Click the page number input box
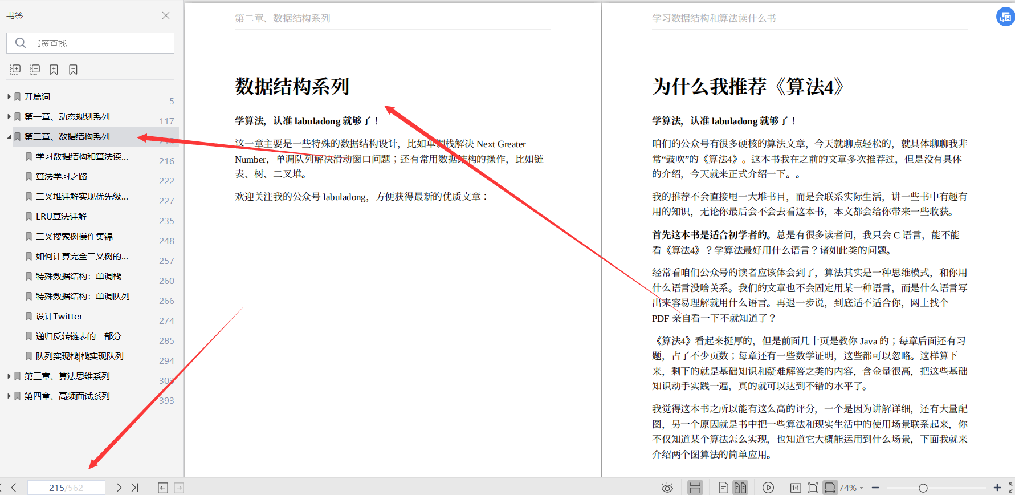The image size is (1015, 495). [x=66, y=488]
